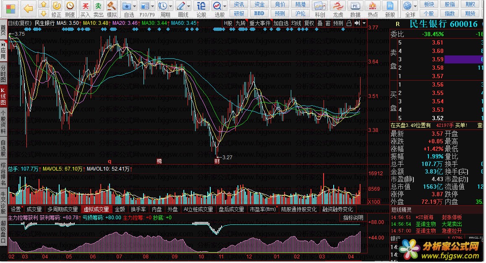Screen dimensions: 486x263
Task: Select the 金额 tab
Action: pos(120,209)
